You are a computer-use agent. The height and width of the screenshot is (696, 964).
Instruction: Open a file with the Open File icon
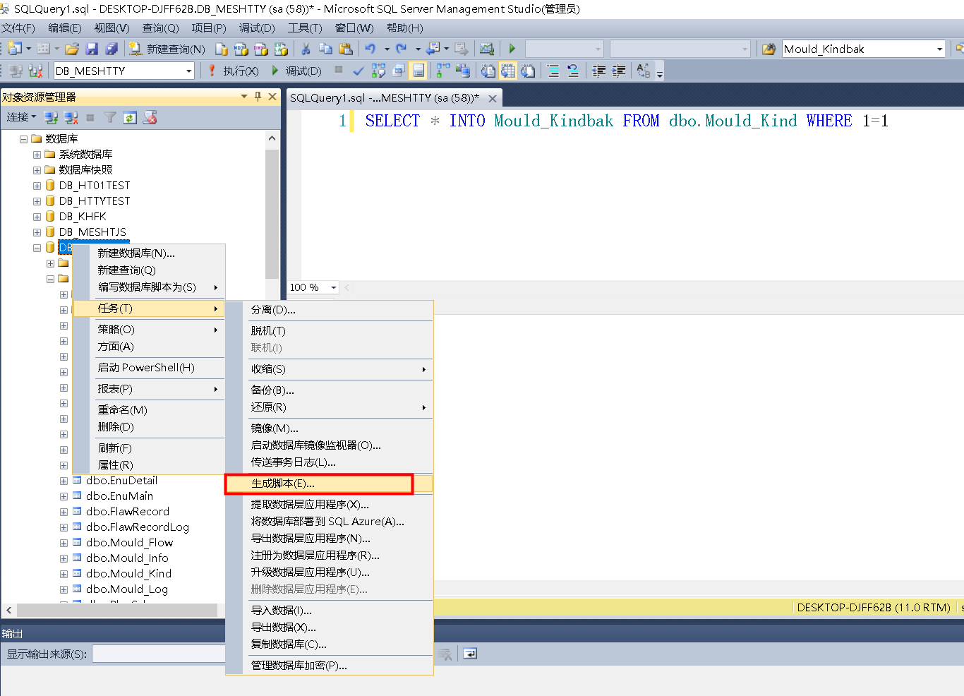pyautogui.click(x=72, y=49)
